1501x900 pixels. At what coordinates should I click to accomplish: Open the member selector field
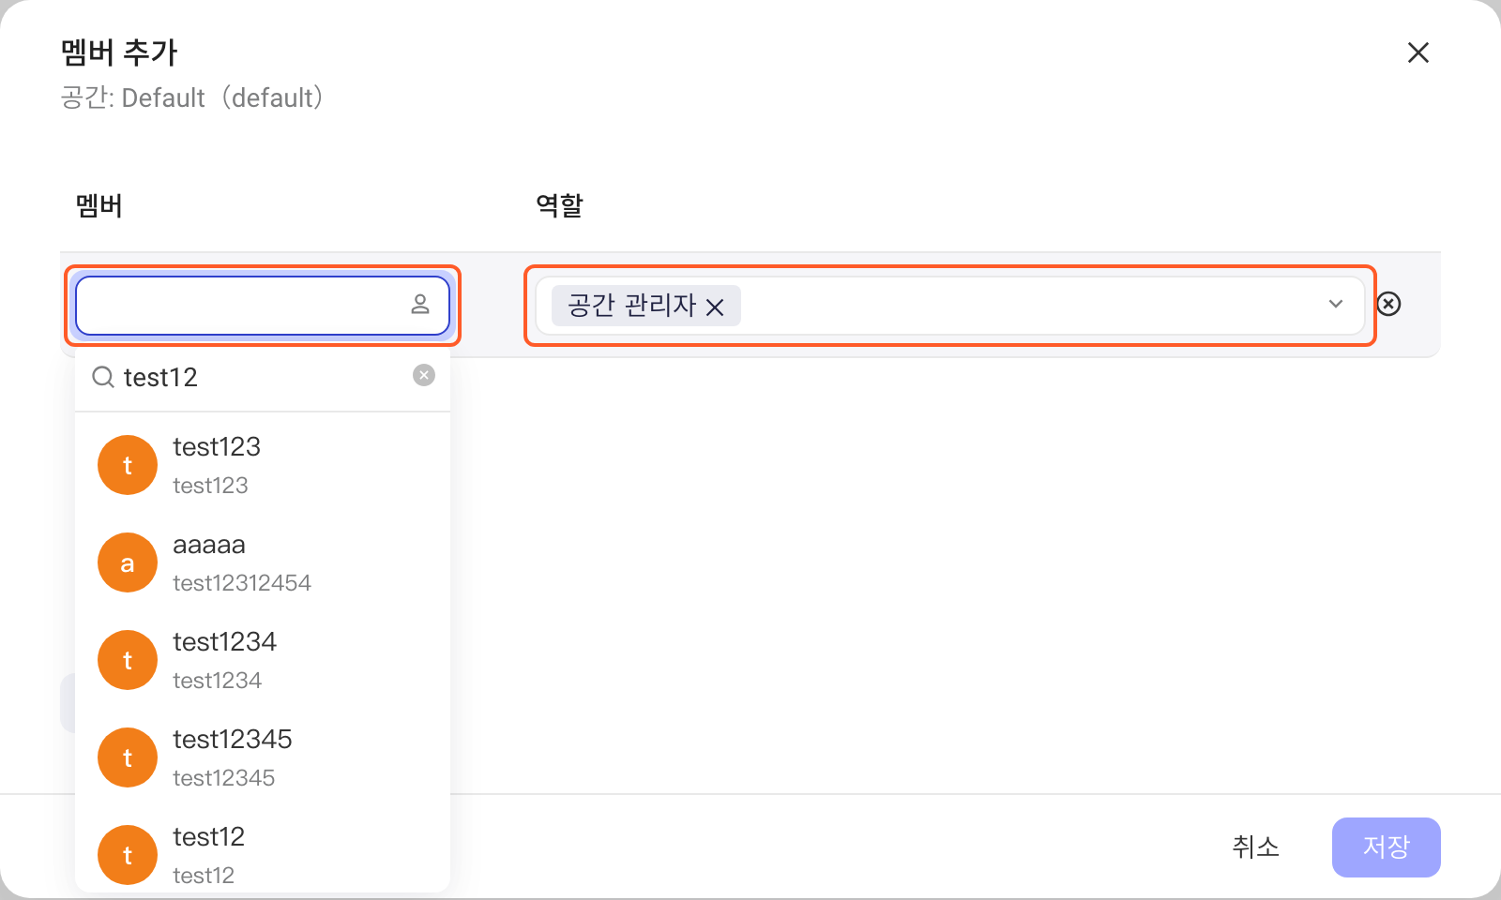(263, 306)
